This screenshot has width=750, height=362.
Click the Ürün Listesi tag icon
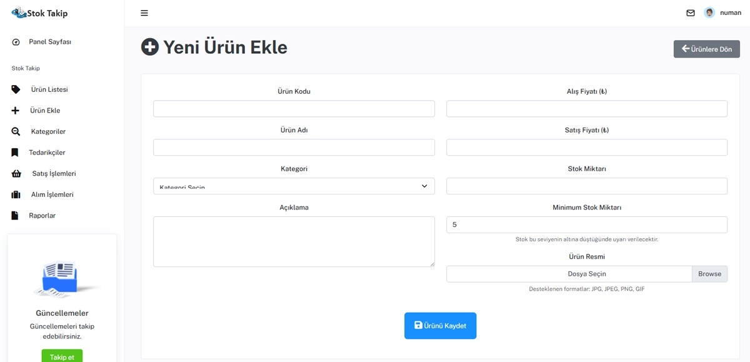point(16,89)
